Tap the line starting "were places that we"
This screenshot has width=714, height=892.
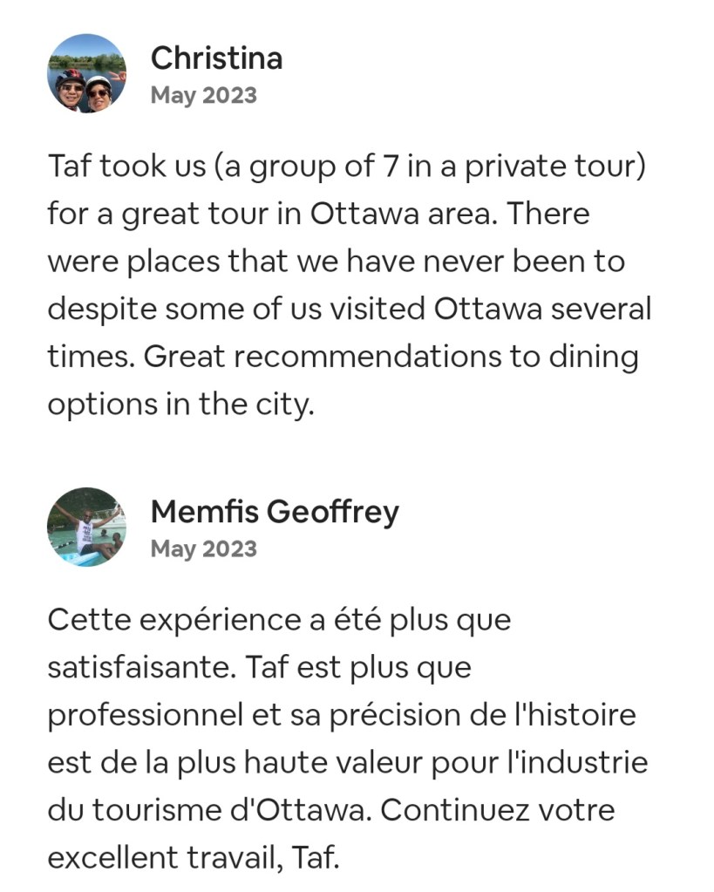336,262
